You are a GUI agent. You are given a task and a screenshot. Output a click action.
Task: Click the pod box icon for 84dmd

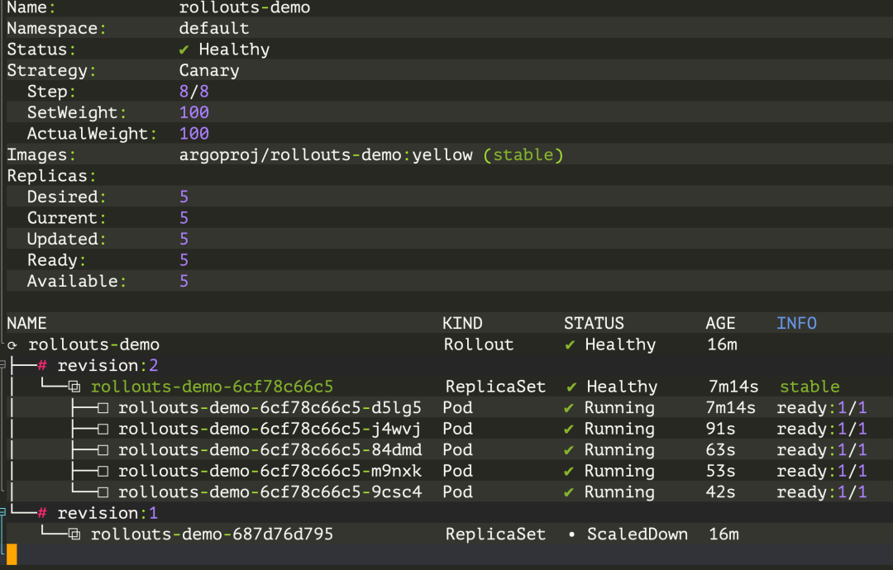[103, 450]
